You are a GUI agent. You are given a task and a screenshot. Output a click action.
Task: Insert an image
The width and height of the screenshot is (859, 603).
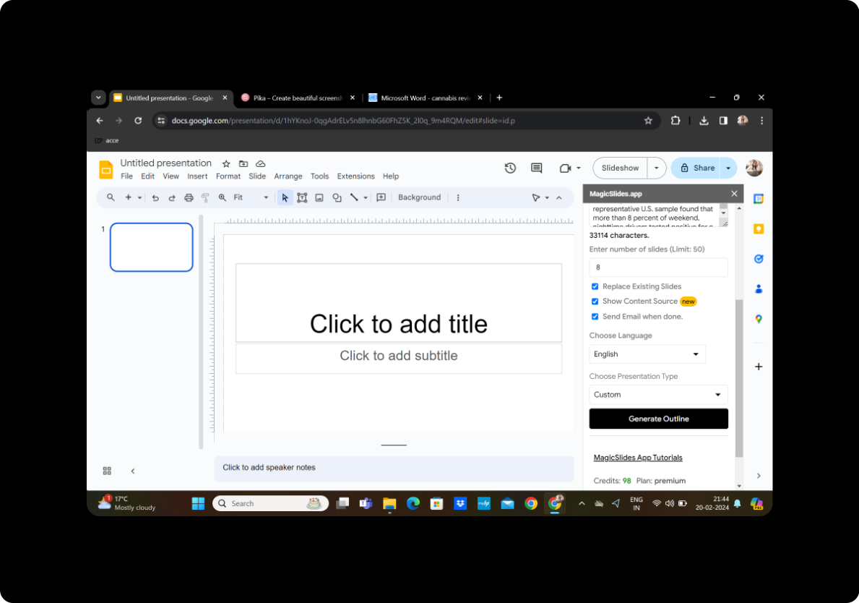click(319, 197)
